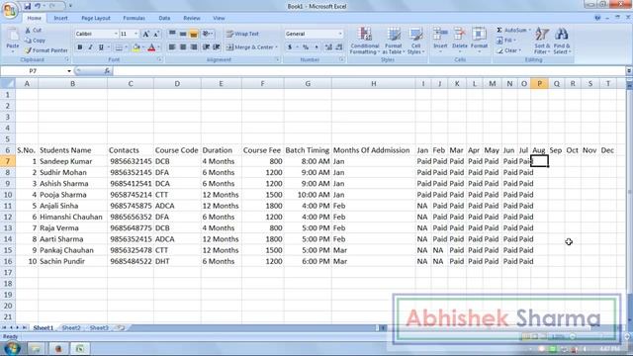This screenshot has height=356, width=633.
Task: Apply percent style format
Action: (x=306, y=47)
